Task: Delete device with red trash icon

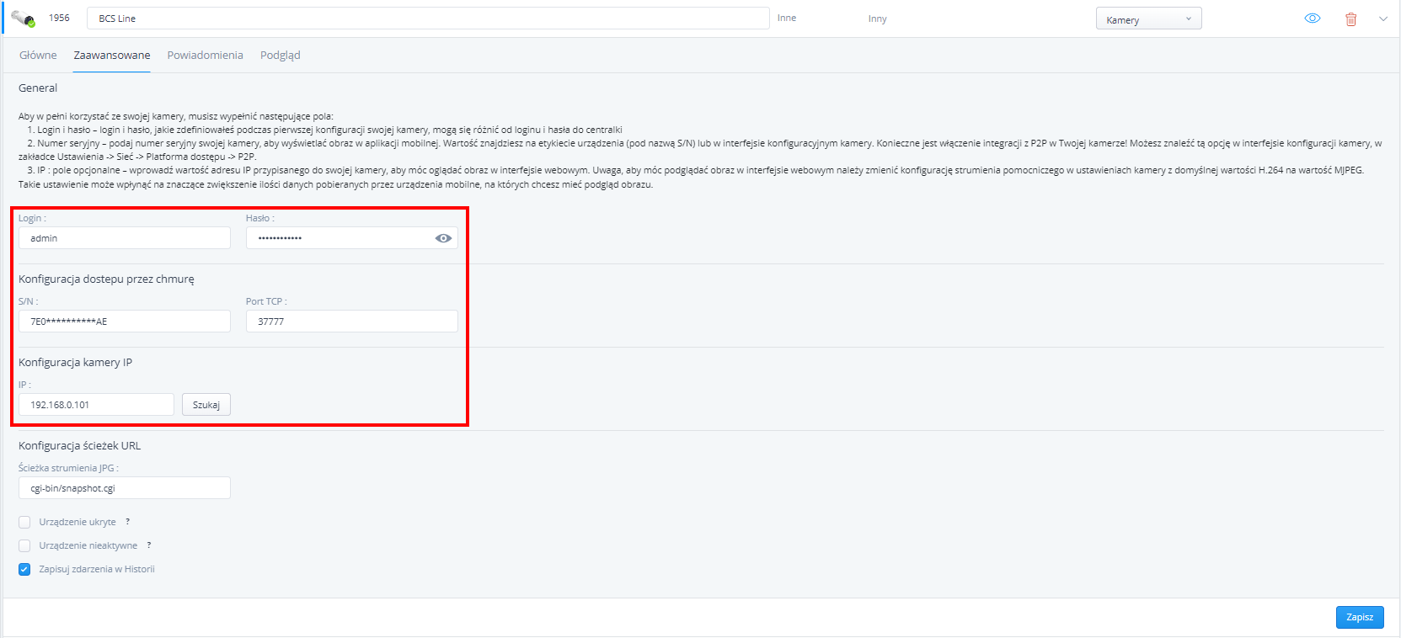Action: [x=1350, y=19]
